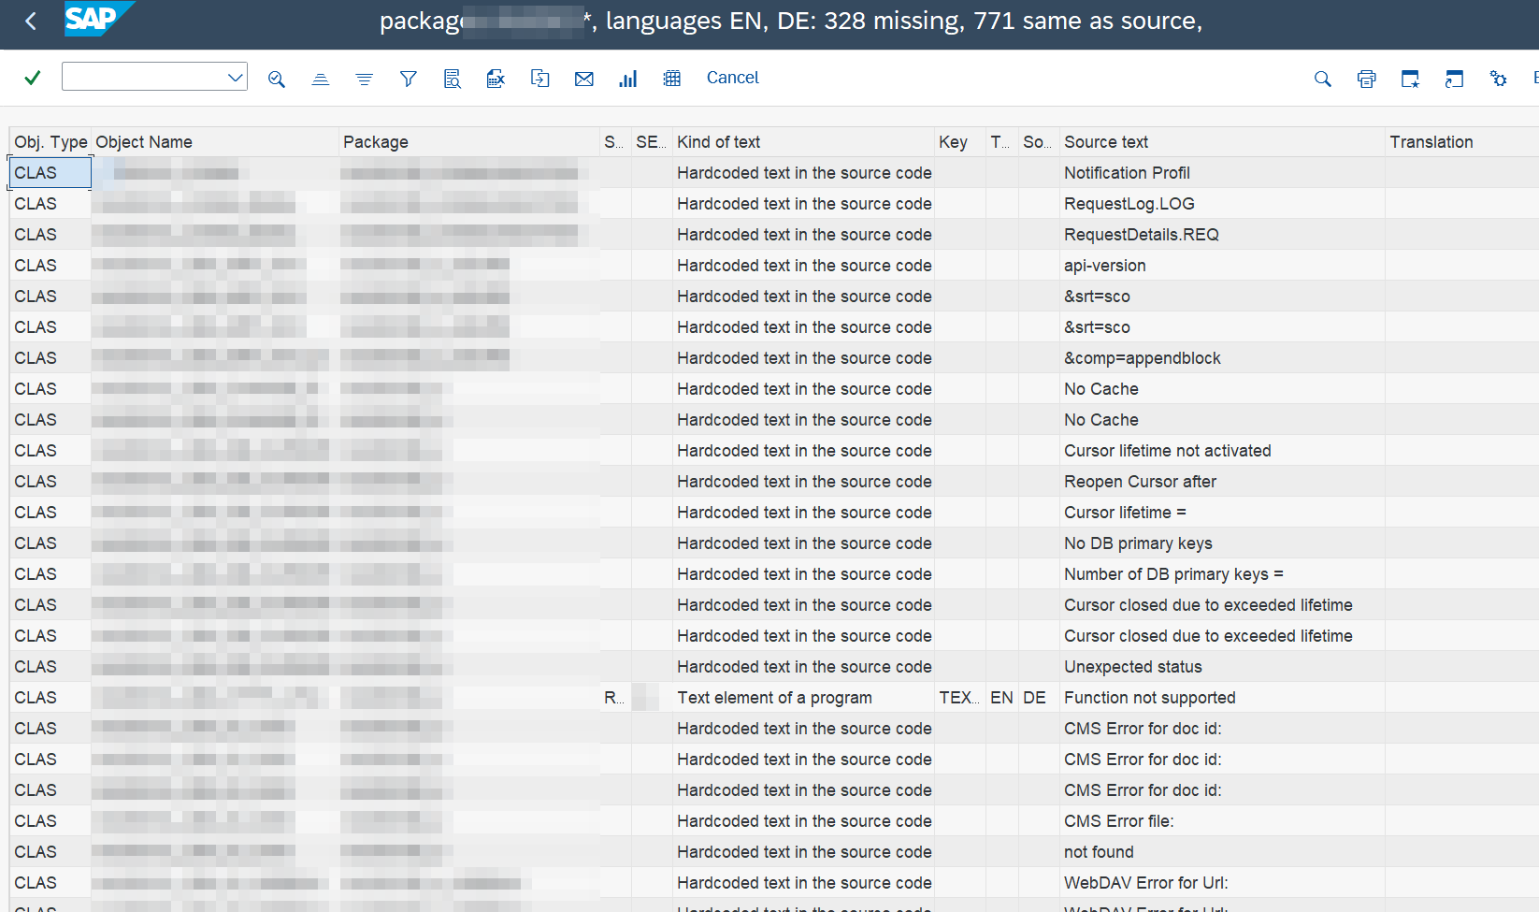Export the list to a local file
Viewport: 1539px width, 912px height.
[540, 79]
